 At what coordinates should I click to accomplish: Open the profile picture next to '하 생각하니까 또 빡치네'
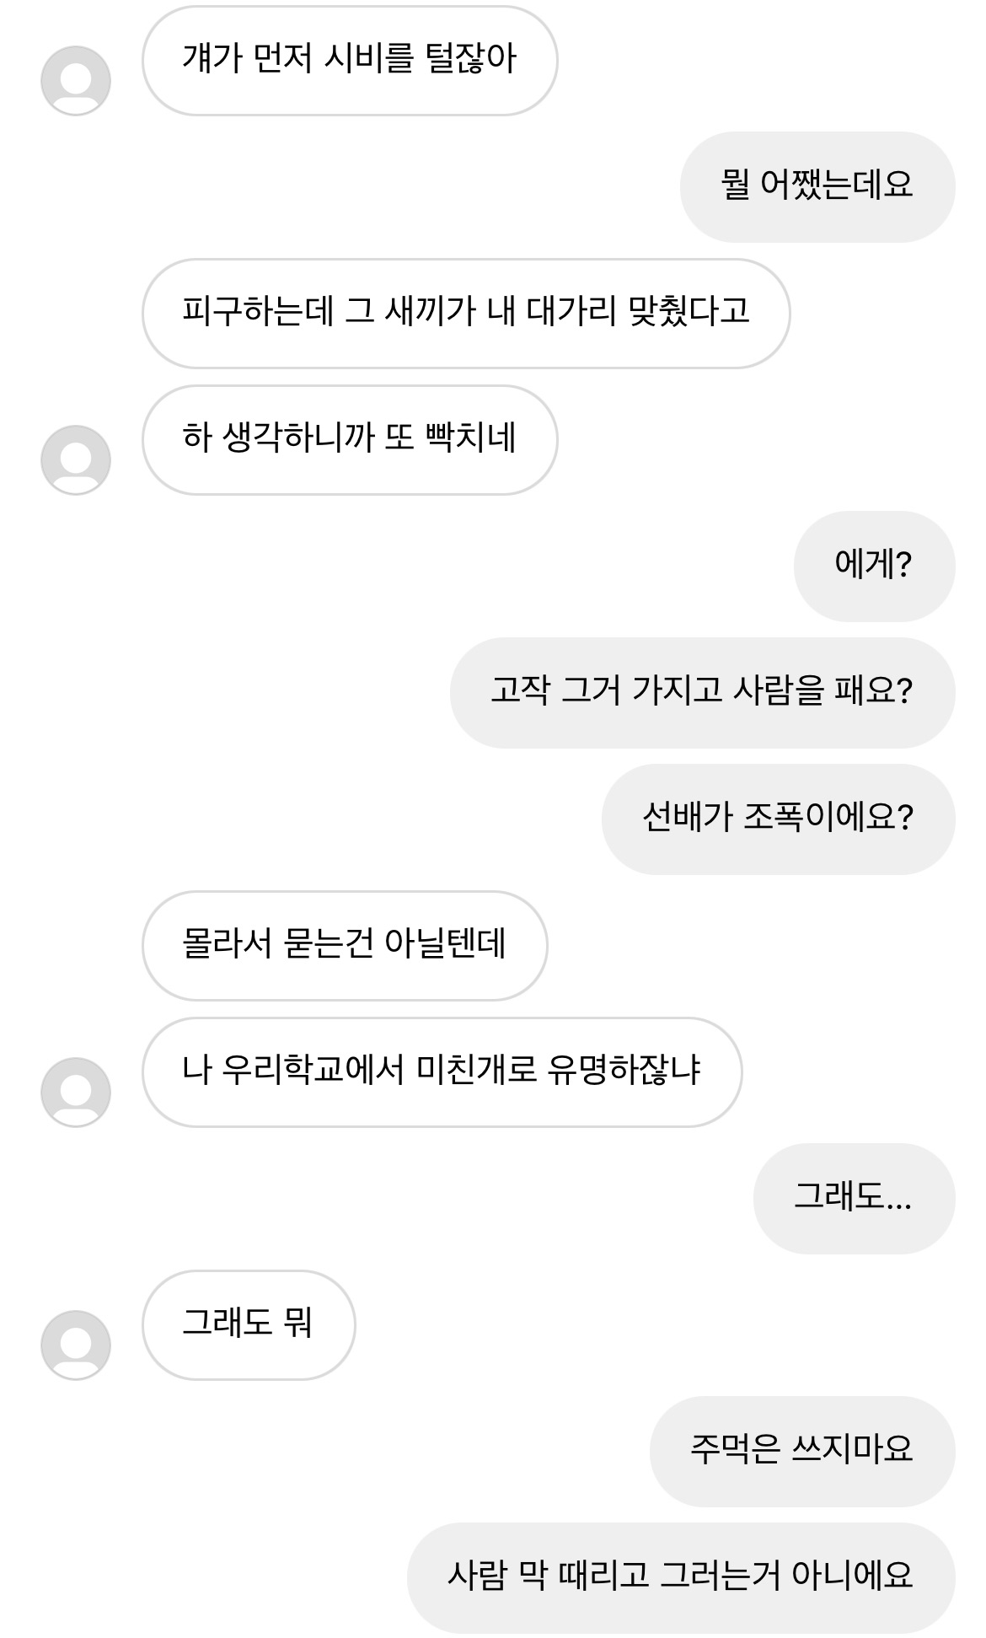(x=76, y=460)
